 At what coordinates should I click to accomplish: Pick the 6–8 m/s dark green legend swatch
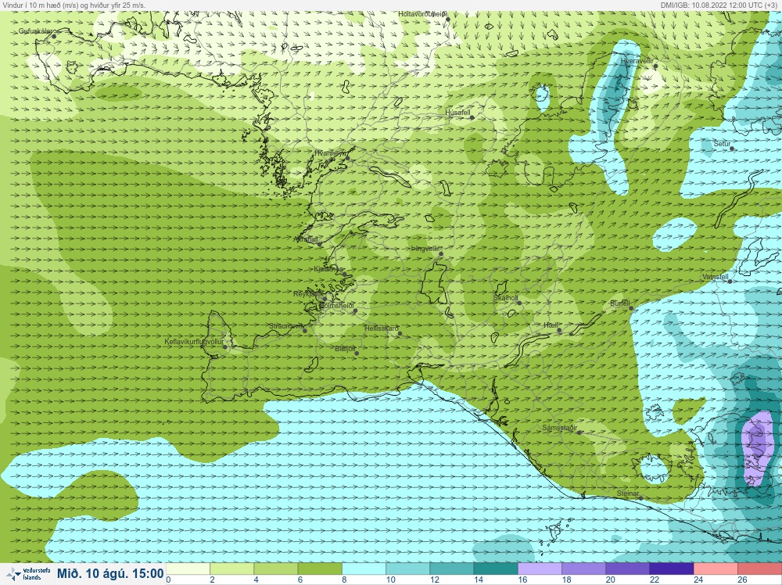point(320,569)
